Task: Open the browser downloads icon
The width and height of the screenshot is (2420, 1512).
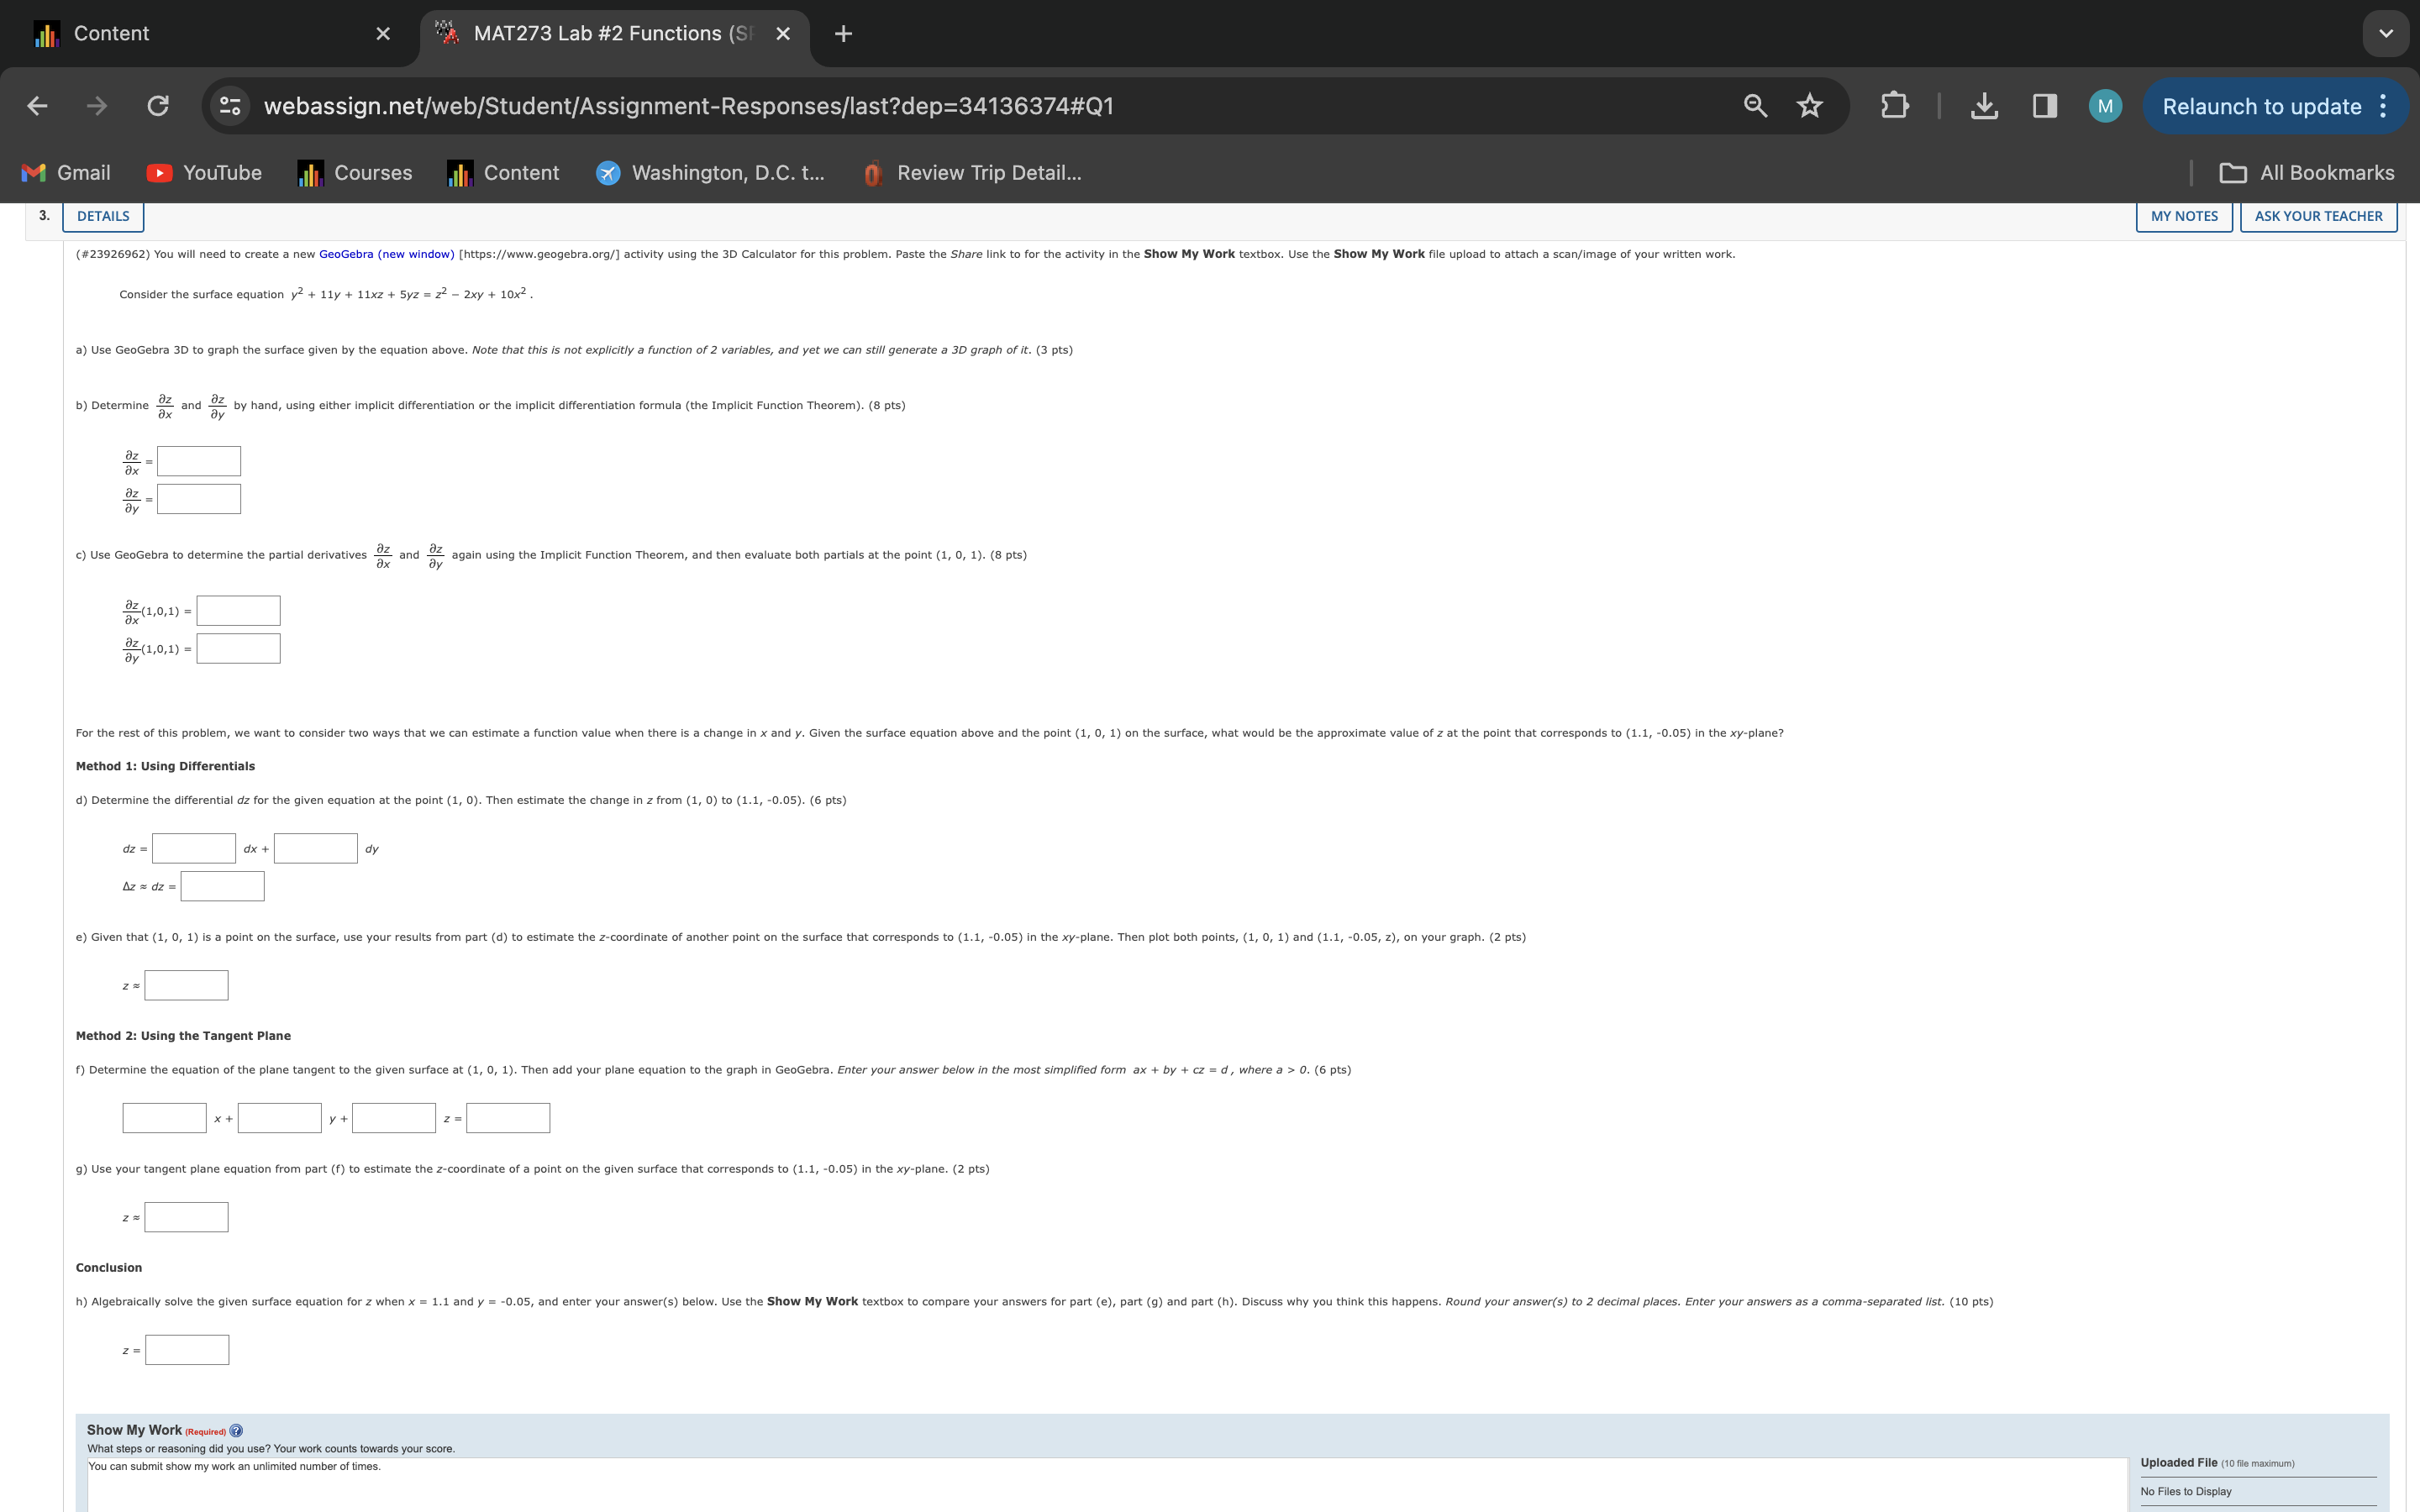Action: [1984, 106]
